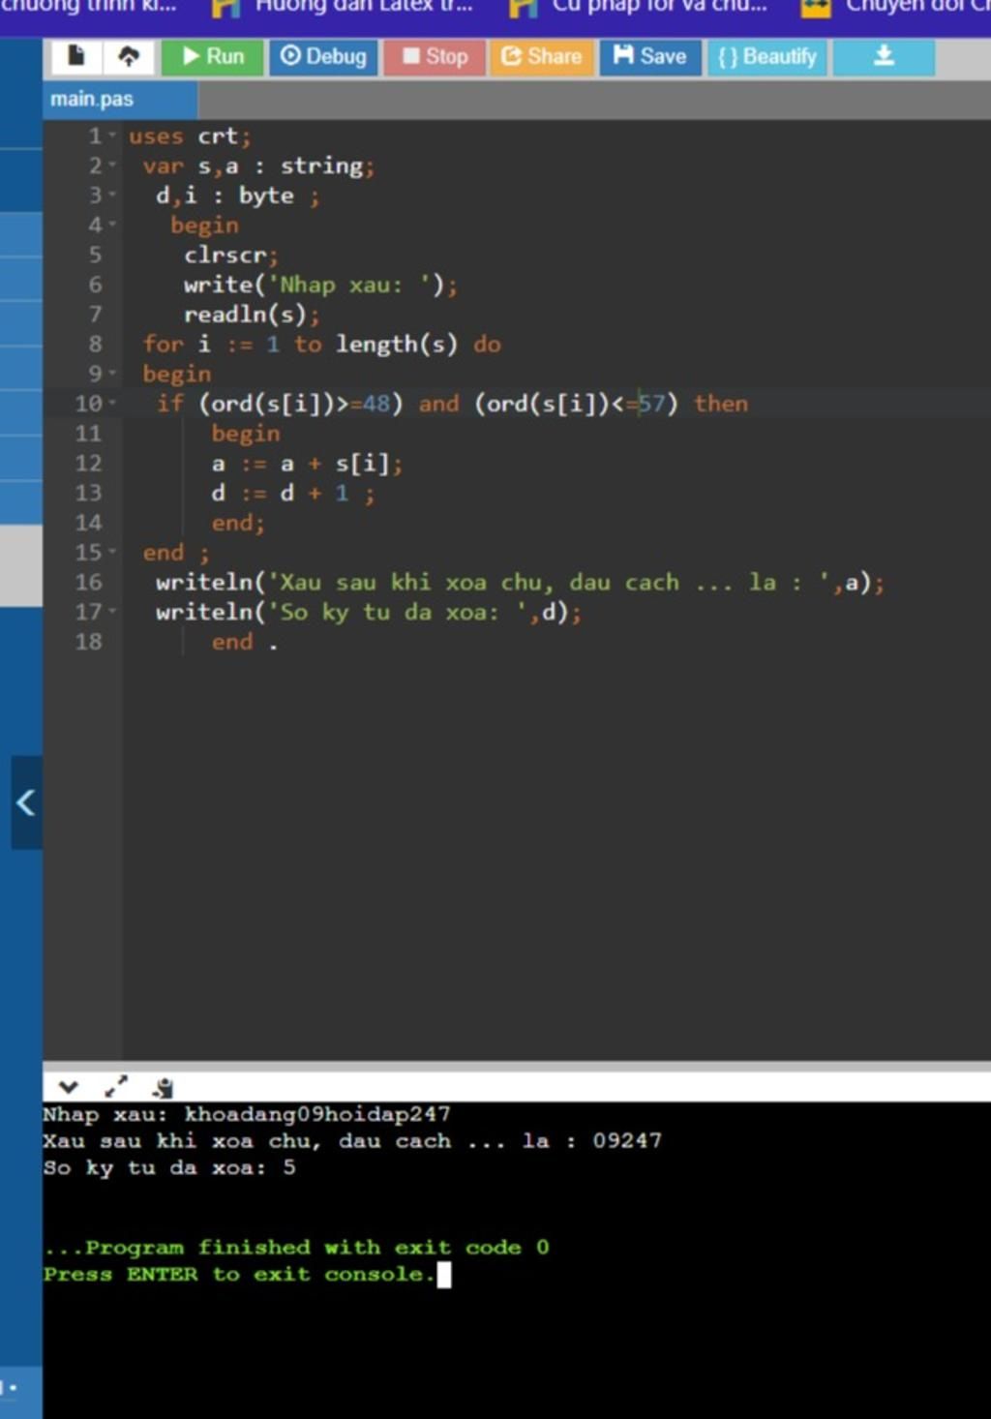Click the 'then' keyword on line 10

(721, 404)
